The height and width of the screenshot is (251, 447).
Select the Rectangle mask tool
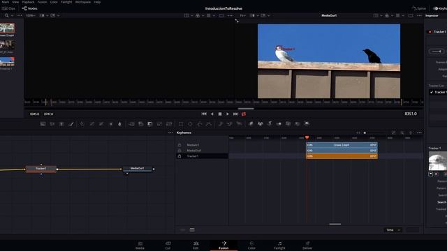tap(181, 124)
